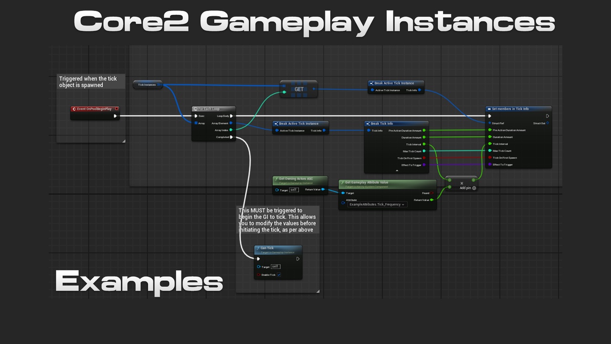611x344 pixels.
Task: Click Get Gameplay Attribute Value's Target input pin
Action: point(343,193)
